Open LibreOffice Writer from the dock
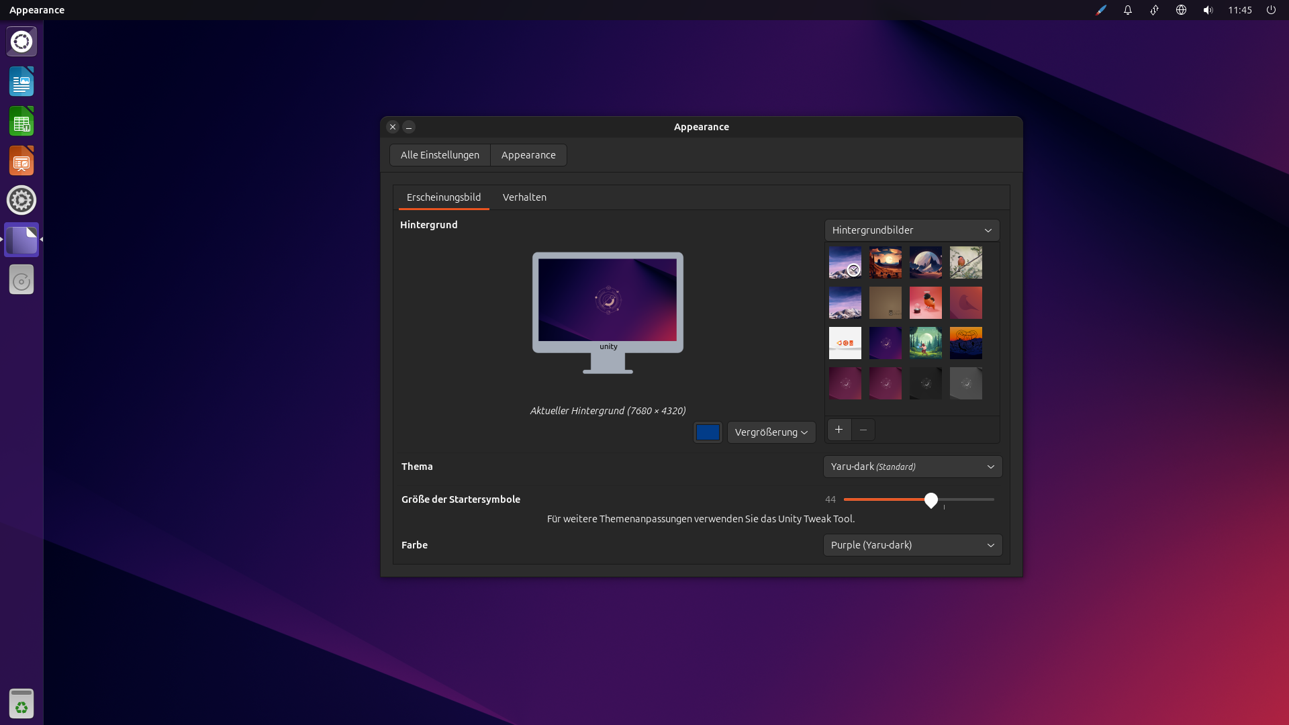The height and width of the screenshot is (725, 1289). click(21, 82)
